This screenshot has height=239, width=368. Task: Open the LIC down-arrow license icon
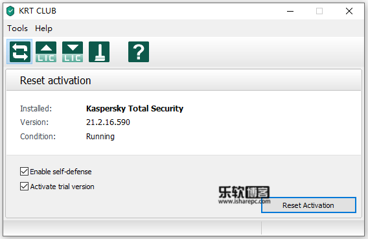(73, 52)
